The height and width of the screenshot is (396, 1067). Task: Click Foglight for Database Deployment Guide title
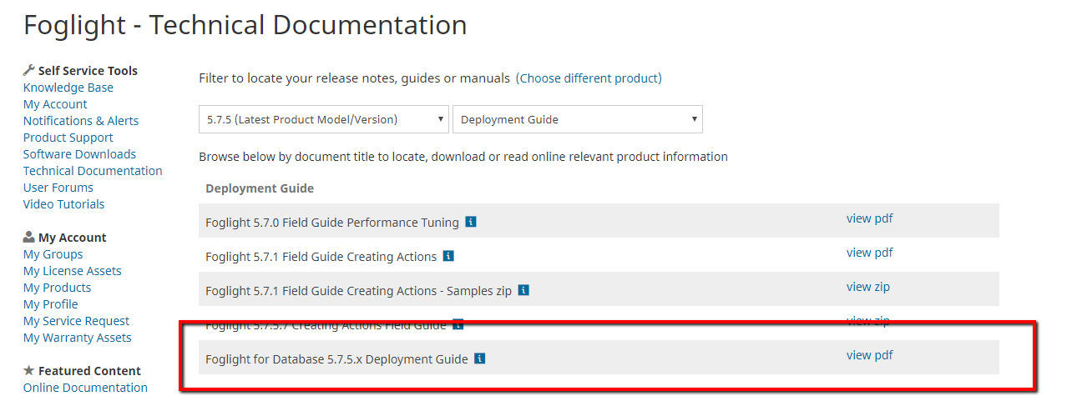pos(336,359)
